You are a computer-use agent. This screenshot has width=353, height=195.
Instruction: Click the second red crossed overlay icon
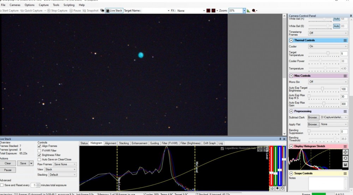coord(214,11)
